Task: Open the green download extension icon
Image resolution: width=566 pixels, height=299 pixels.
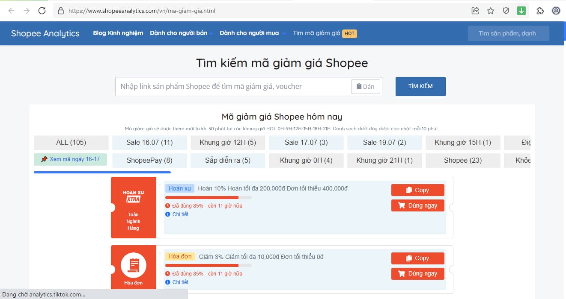Action: pos(521,11)
